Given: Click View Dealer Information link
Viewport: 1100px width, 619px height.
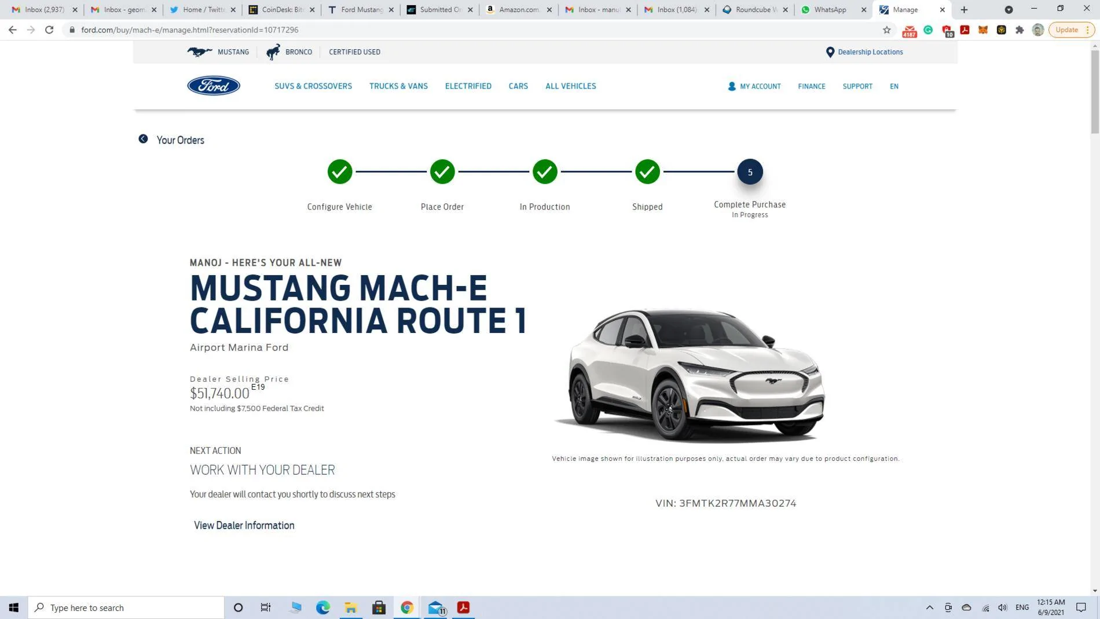Looking at the screenshot, I should point(244,525).
